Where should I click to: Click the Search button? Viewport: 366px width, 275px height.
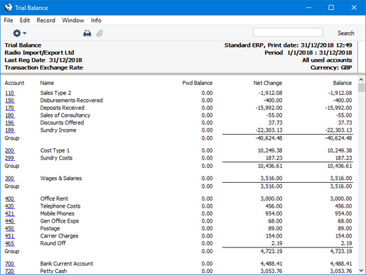[x=345, y=33]
